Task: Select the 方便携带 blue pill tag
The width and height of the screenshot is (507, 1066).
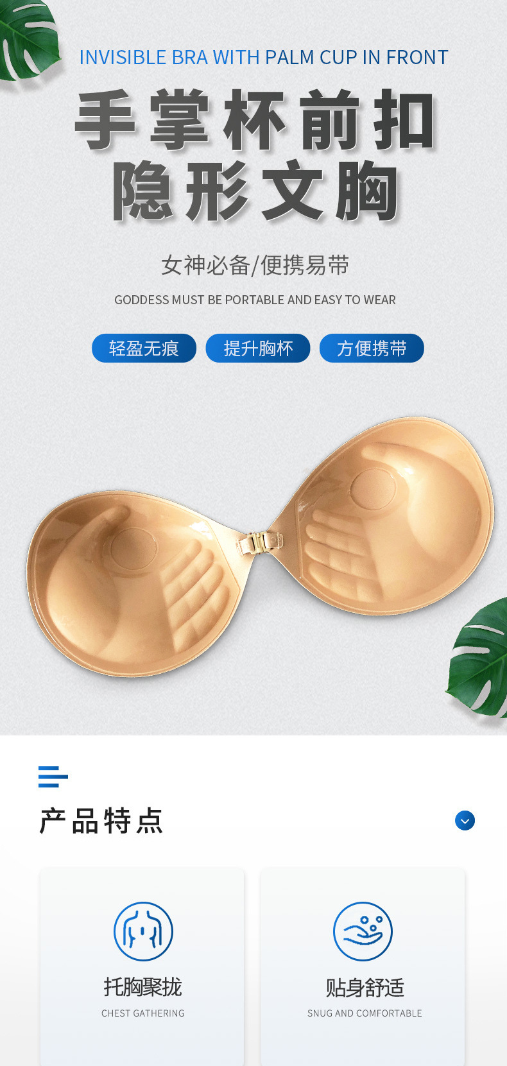Action: [372, 348]
